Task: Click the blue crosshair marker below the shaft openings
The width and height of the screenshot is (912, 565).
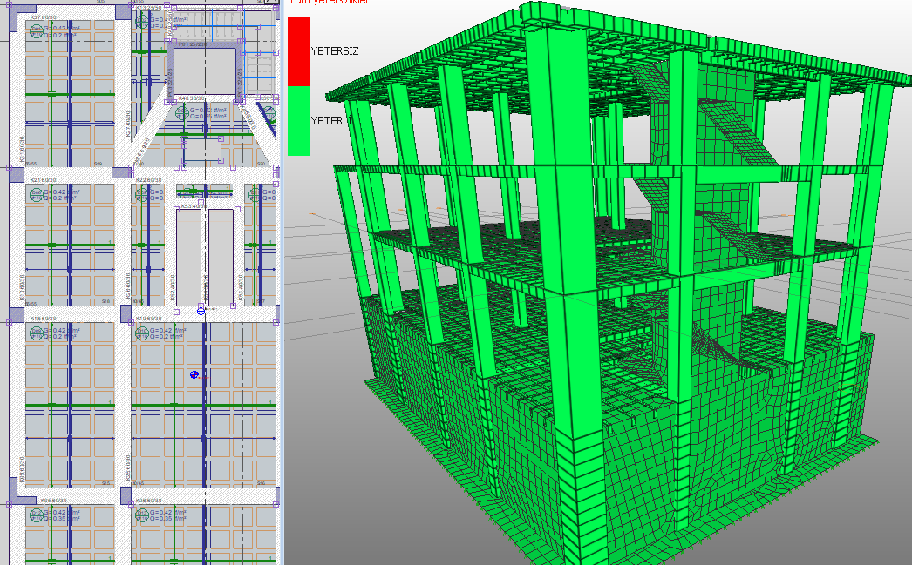Action: pos(201,310)
